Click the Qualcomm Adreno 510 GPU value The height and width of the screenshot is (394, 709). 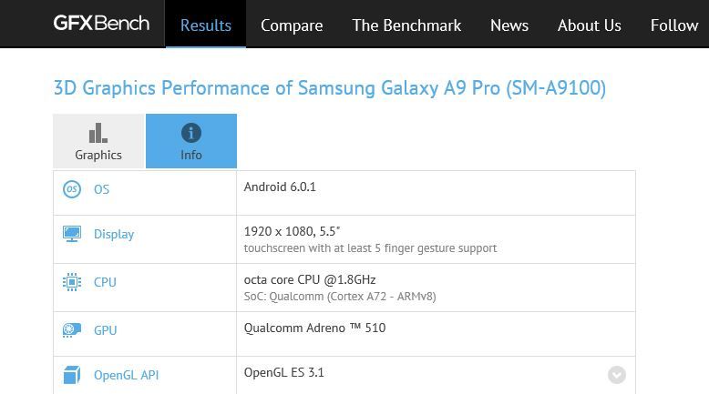[x=314, y=328]
